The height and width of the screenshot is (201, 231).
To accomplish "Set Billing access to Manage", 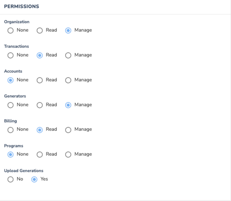I will pos(68,130).
